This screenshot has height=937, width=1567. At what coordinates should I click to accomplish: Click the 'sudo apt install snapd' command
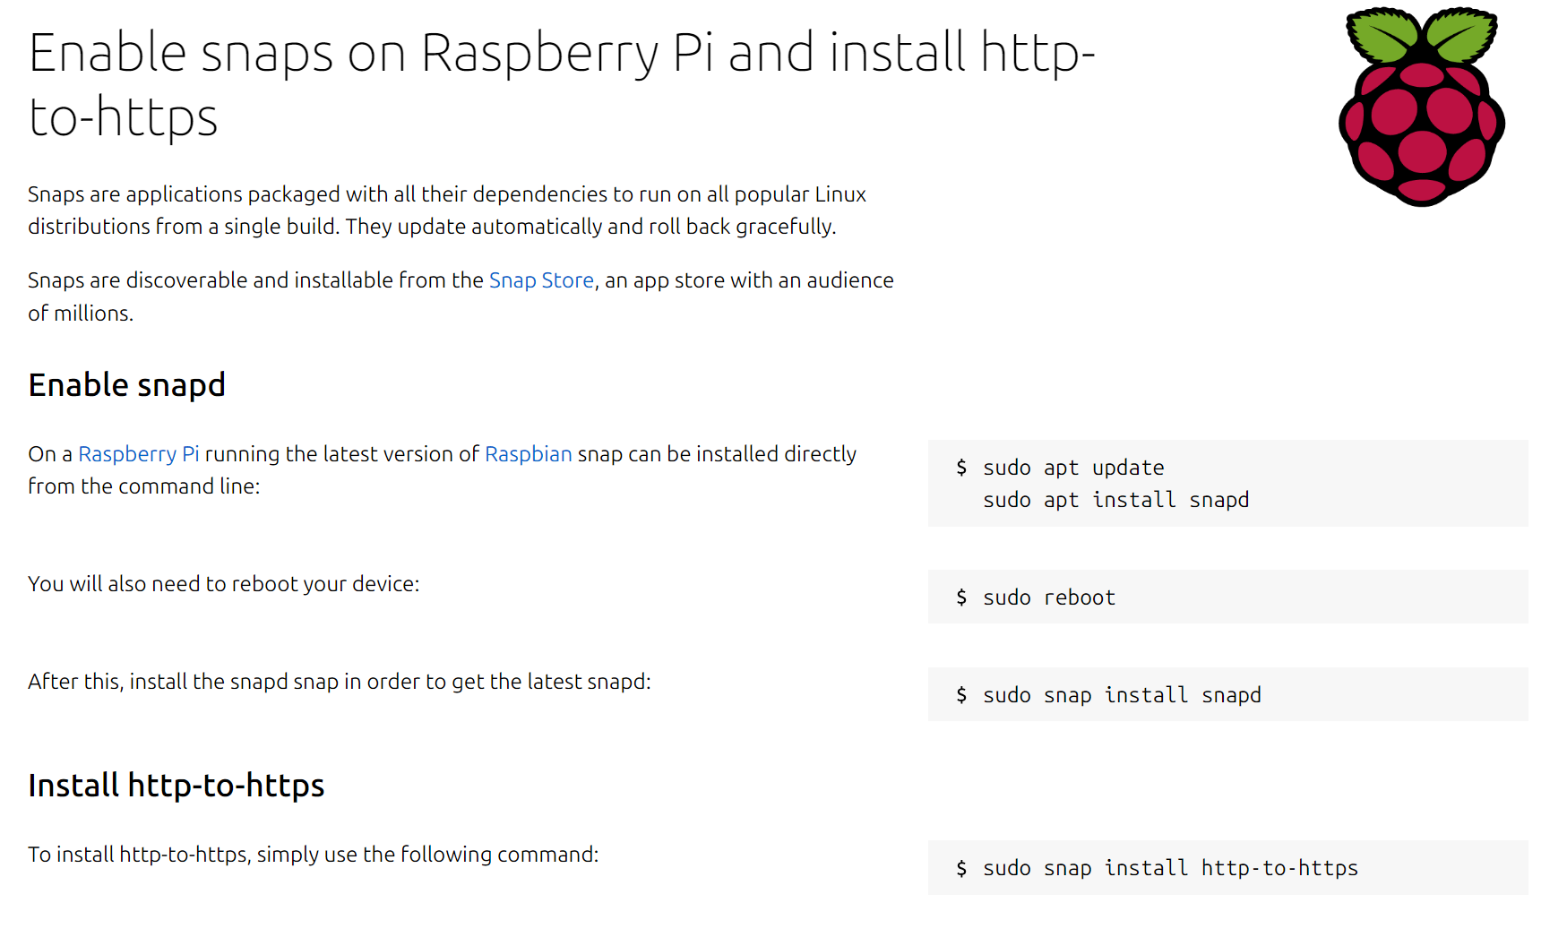pyautogui.click(x=1115, y=500)
